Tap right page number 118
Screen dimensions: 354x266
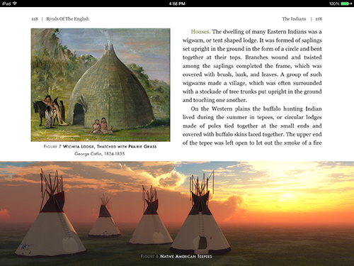click(319, 19)
